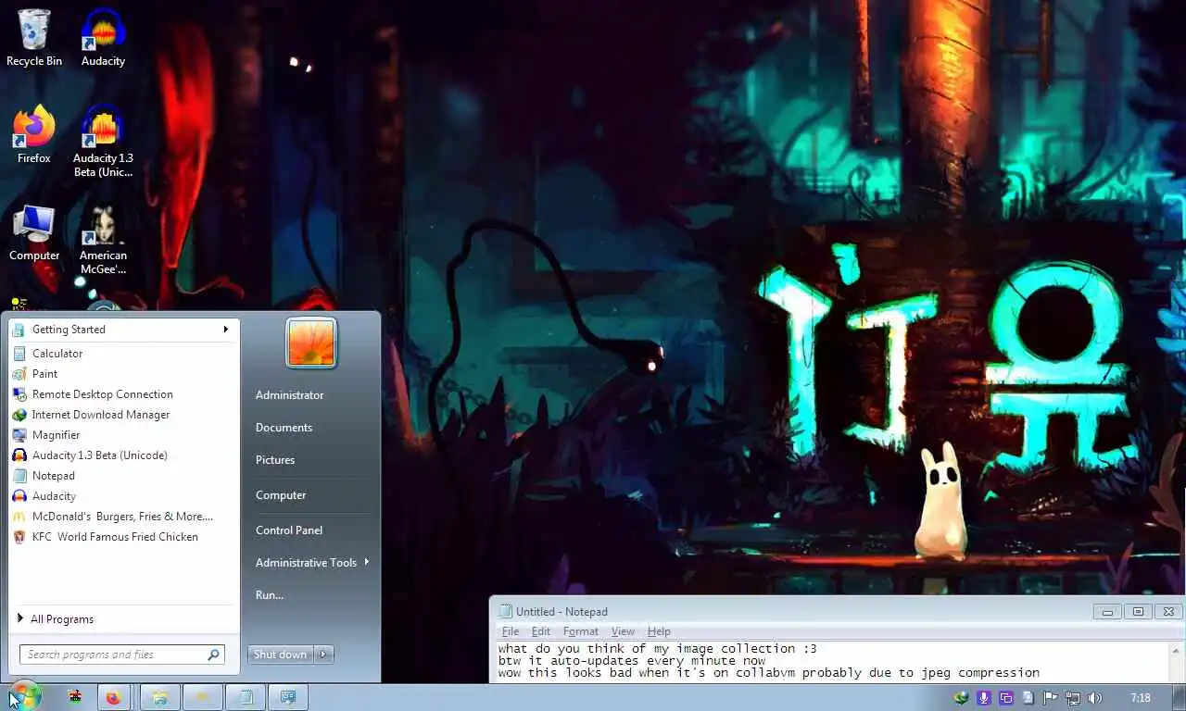Image resolution: width=1186 pixels, height=711 pixels.
Task: Open the Firefox desktop shortcut
Action: pyautogui.click(x=34, y=135)
